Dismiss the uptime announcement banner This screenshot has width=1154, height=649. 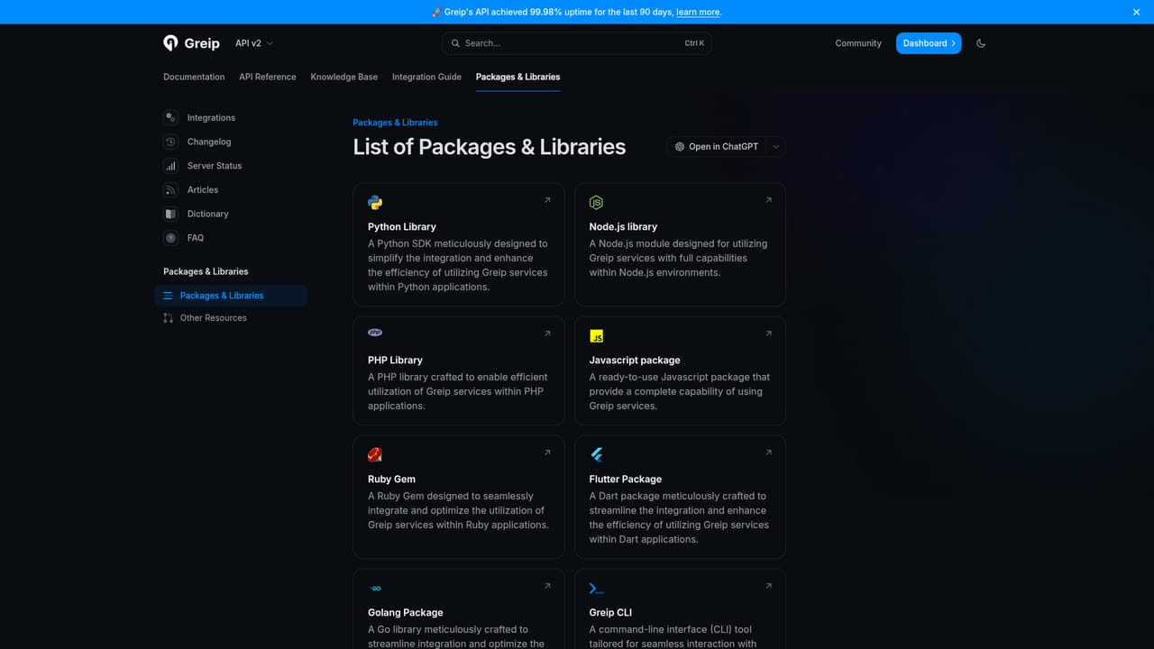pyautogui.click(x=1136, y=12)
